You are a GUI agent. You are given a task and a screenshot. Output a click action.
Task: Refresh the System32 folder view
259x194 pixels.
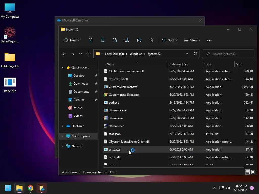click(195, 54)
